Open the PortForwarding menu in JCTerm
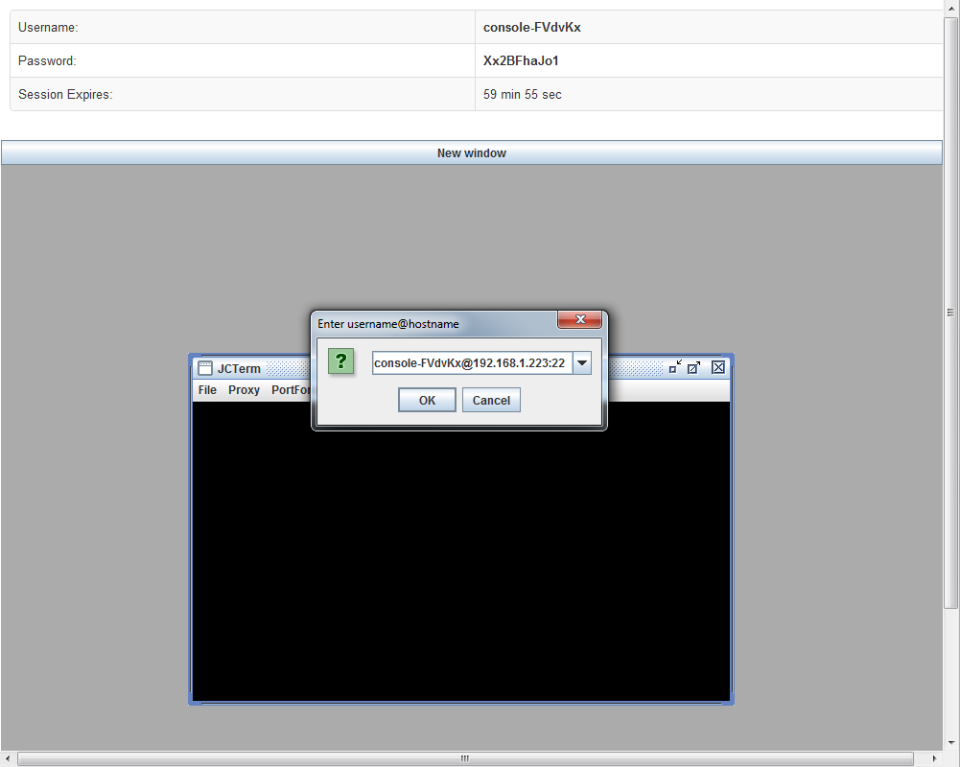The image size is (960, 767). pos(290,390)
